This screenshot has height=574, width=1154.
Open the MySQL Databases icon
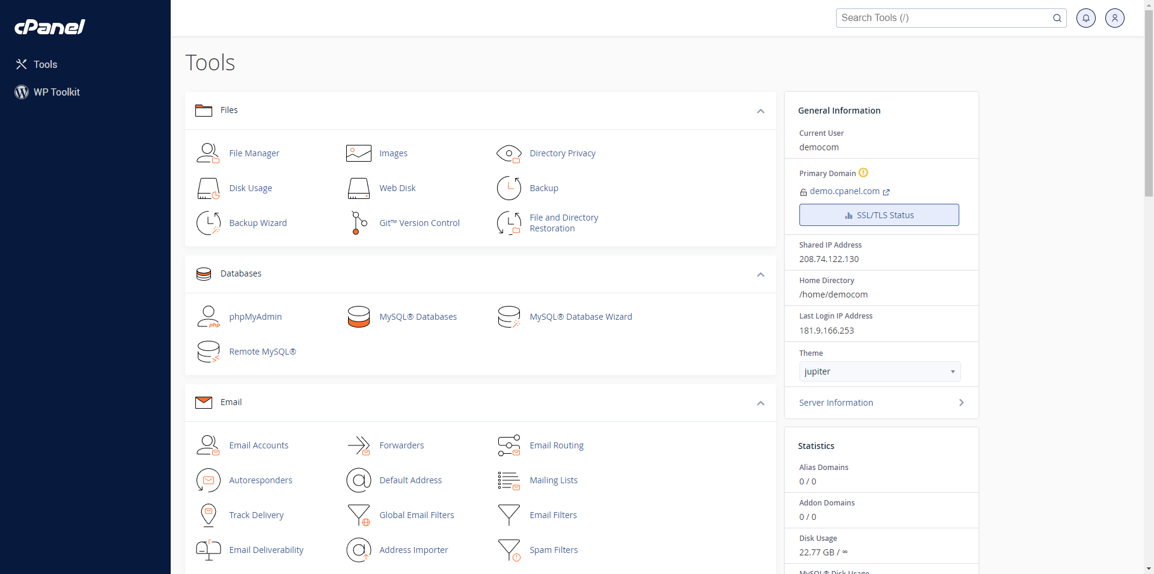point(358,317)
